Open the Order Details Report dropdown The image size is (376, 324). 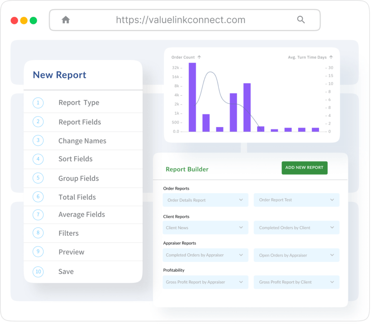pos(205,200)
